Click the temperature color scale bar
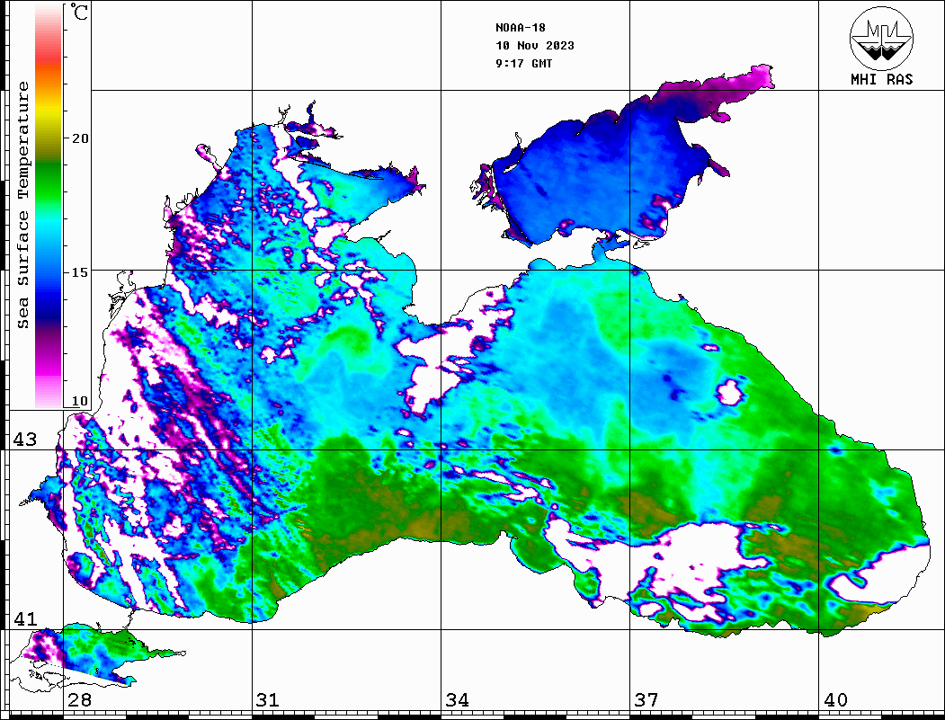The image size is (945, 720). coord(49,207)
